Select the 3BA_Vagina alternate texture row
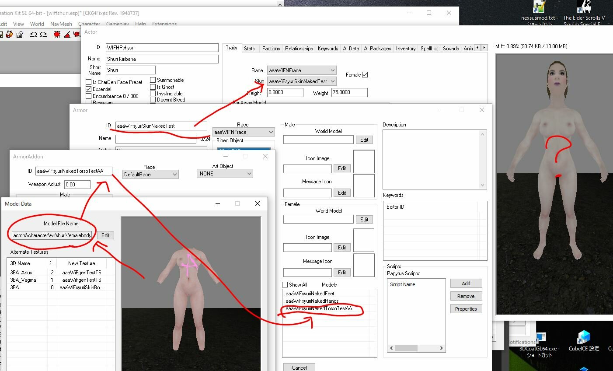Viewport: 613px width, 371px height. [x=61, y=280]
